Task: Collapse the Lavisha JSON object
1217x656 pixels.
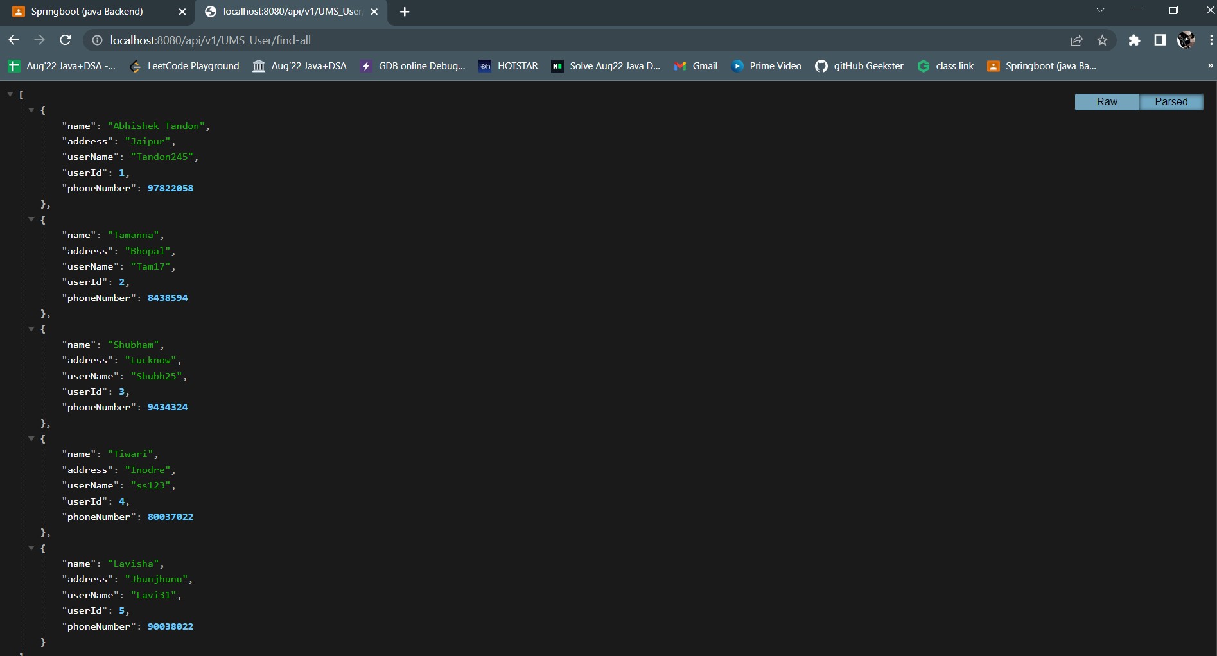Action: [31, 548]
